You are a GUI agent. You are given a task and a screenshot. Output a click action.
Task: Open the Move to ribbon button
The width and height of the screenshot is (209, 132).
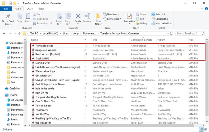click(x=59, y=19)
